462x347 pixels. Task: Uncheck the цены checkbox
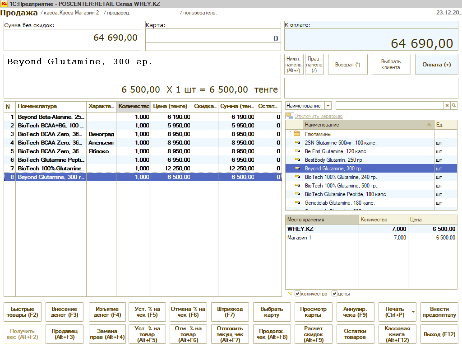tap(334, 294)
